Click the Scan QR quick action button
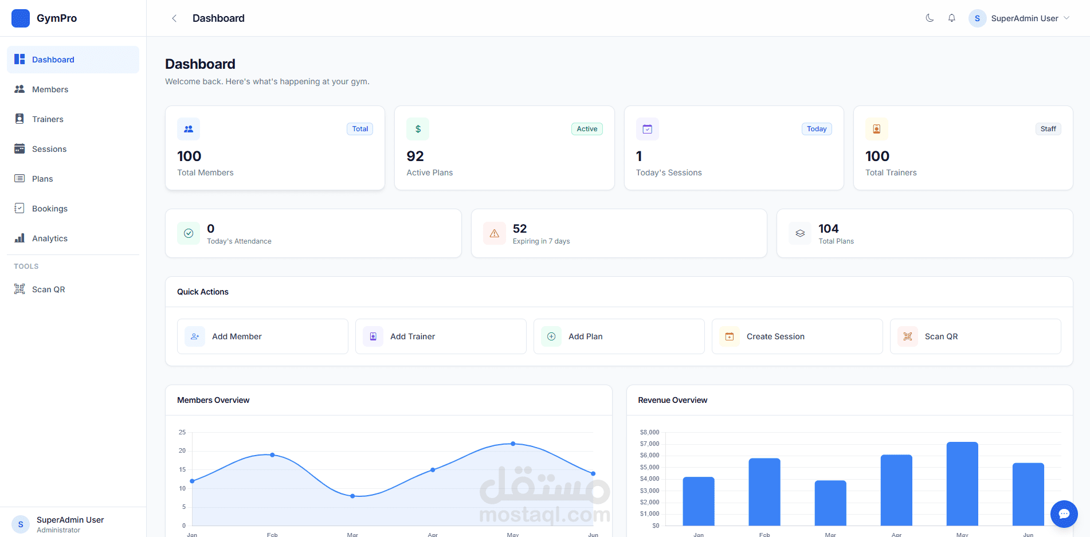 tap(975, 336)
